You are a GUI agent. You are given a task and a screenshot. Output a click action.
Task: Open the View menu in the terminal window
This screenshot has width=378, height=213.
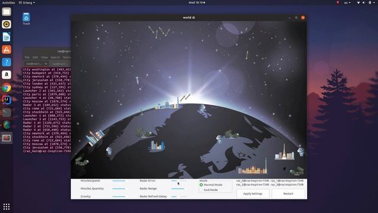point(44,57)
